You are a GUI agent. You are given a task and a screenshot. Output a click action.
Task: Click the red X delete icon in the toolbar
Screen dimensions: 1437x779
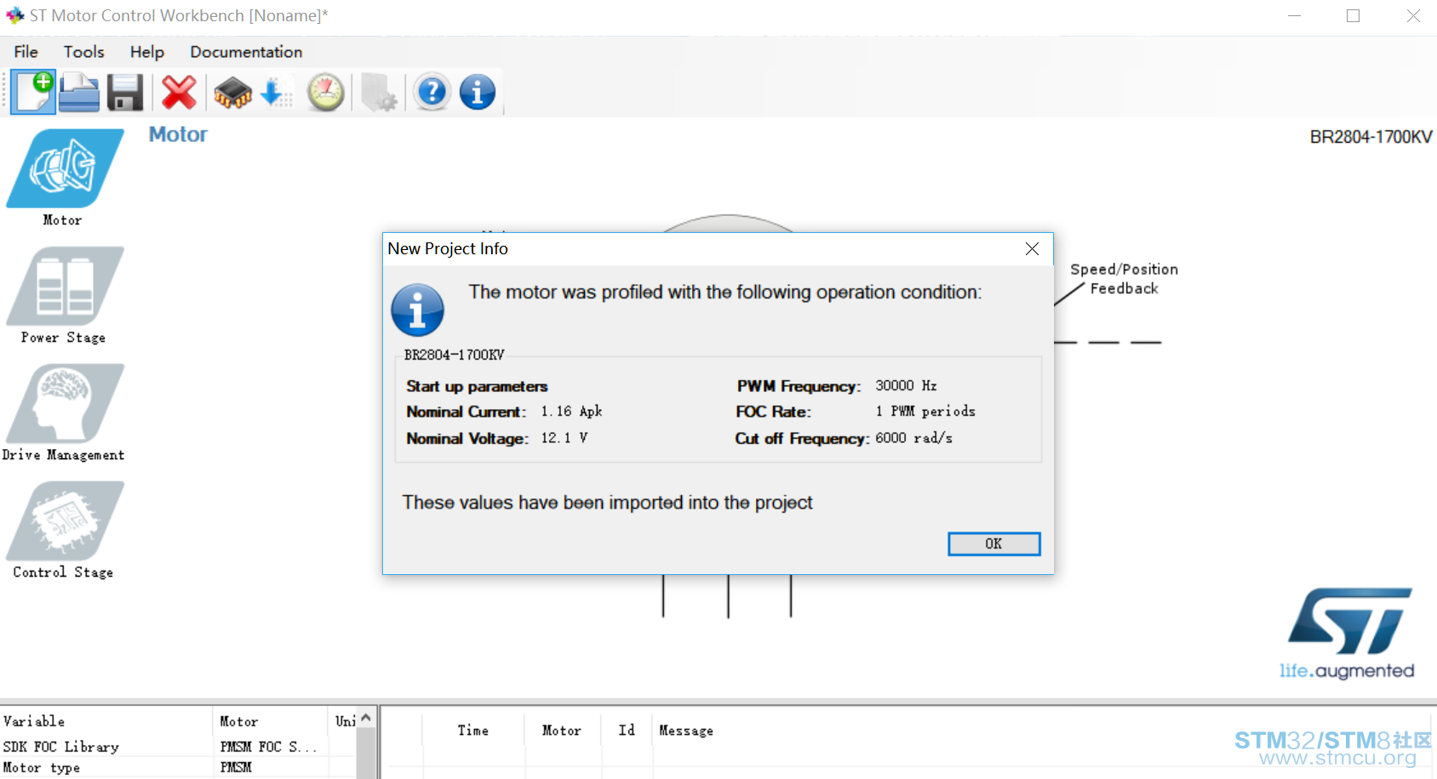[x=179, y=92]
